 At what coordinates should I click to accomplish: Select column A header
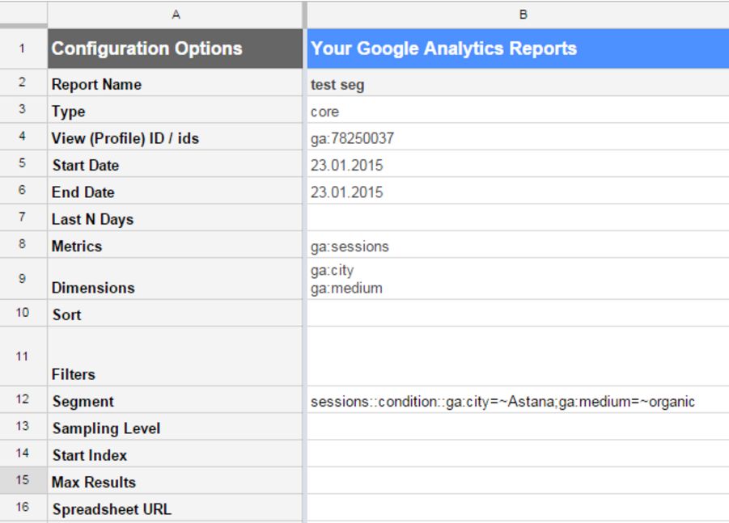[x=176, y=14]
